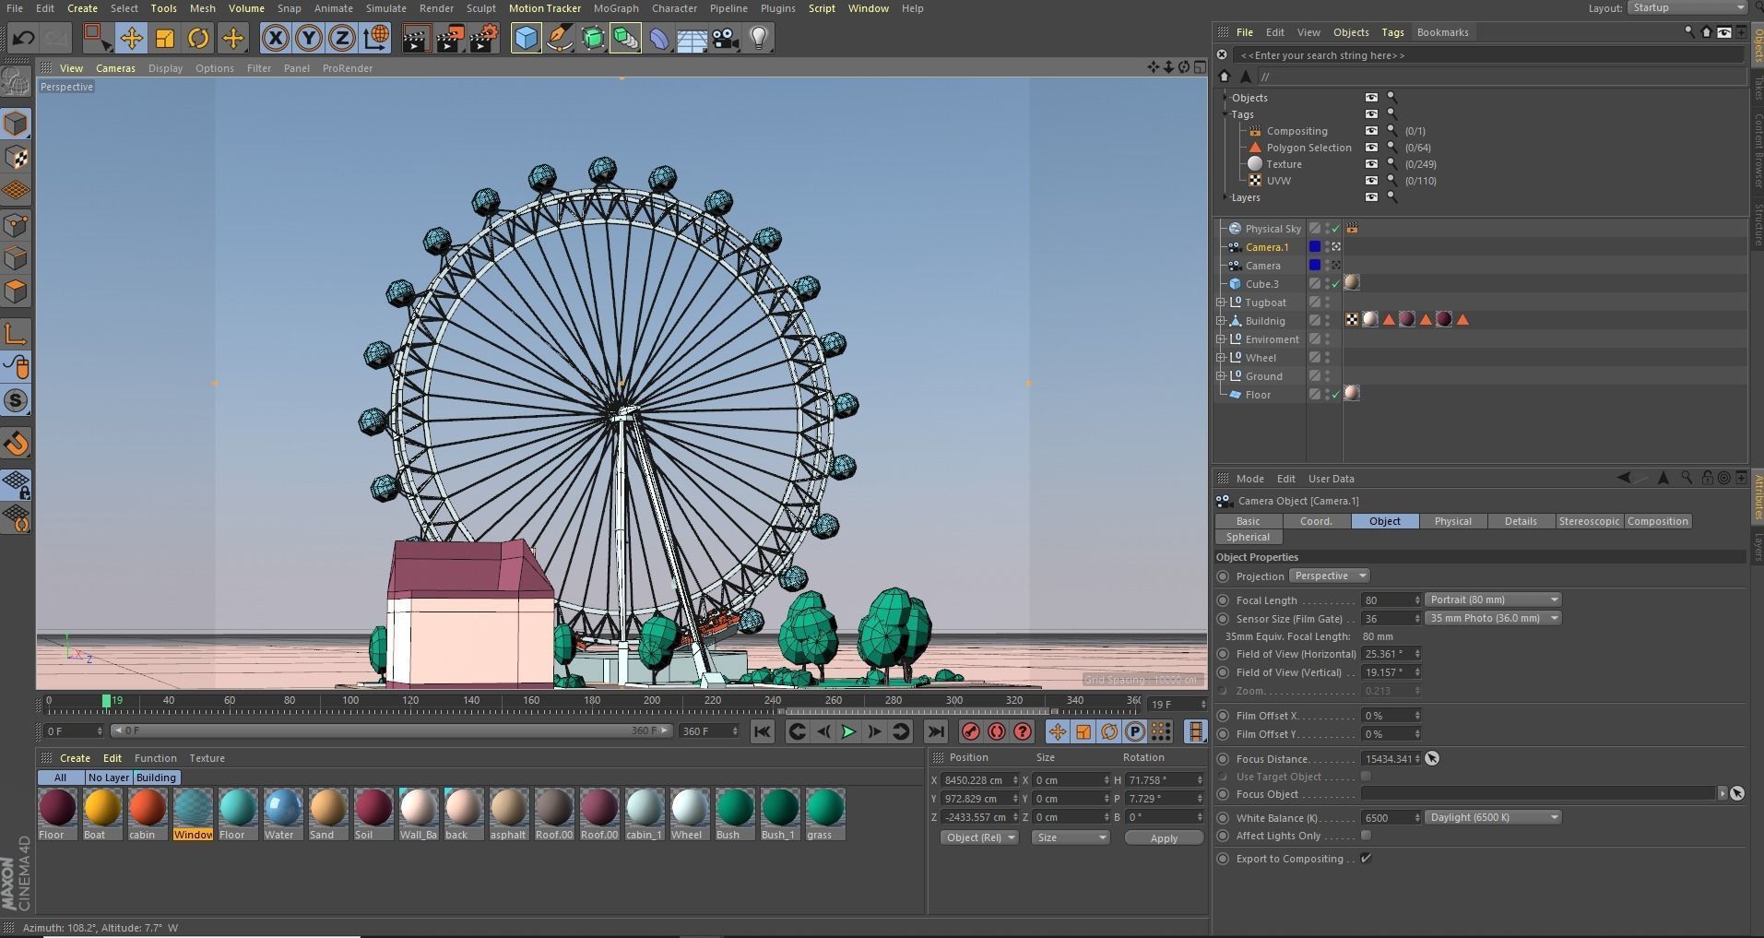This screenshot has width=1764, height=938.
Task: Open Daylight (6500 K) dropdown
Action: [1493, 817]
